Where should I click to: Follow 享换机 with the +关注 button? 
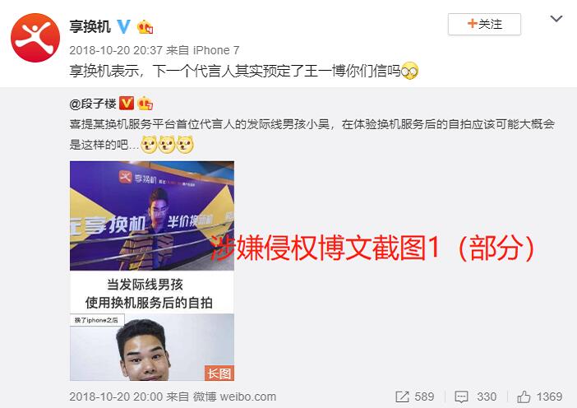(x=484, y=25)
